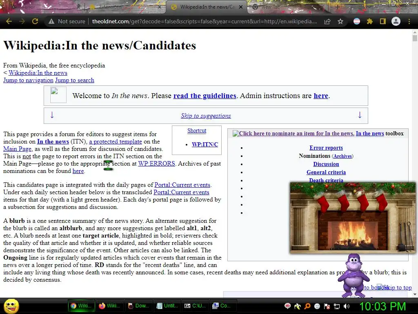Click the orange magnifier tray icon

click(307, 306)
